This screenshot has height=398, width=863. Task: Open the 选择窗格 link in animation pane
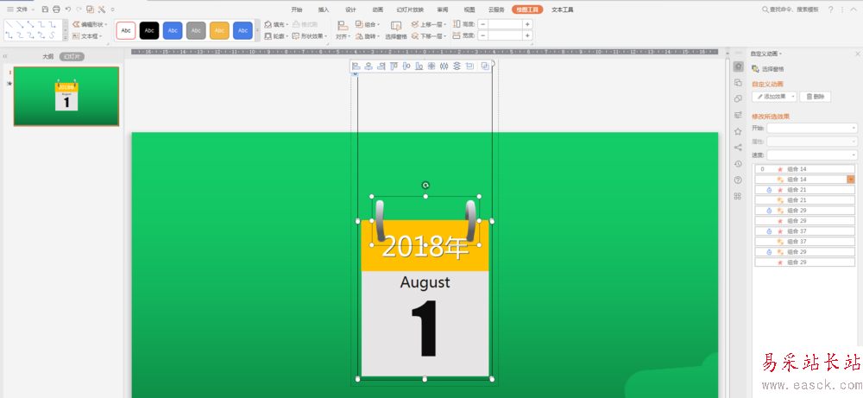(768, 69)
